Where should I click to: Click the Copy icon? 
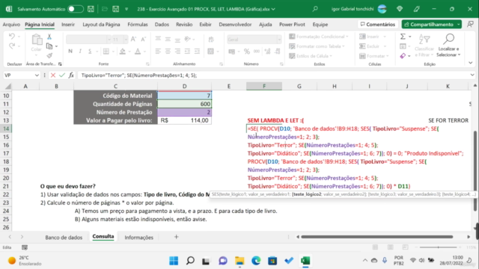[x=49, y=46]
